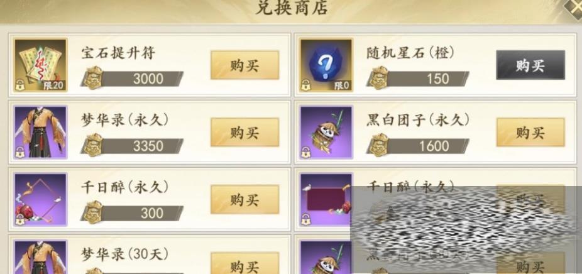This screenshot has height=274, width=582.
Task: Click the panda icon in bottom-right row
Action: point(326,257)
